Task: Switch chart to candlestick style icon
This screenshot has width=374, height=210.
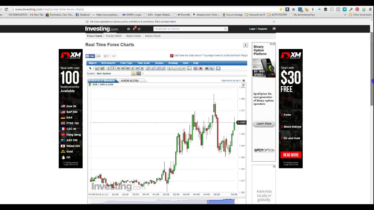Action: pos(103,68)
